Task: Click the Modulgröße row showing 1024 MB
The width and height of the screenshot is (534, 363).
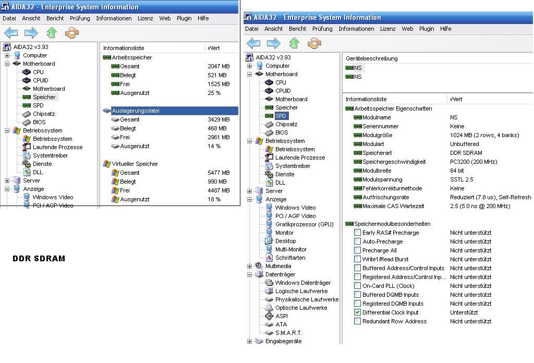Action: [438, 135]
